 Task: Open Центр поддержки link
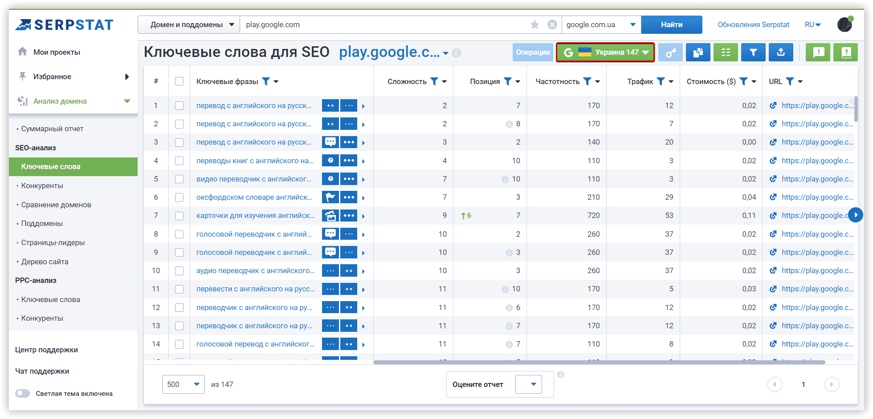click(x=46, y=350)
